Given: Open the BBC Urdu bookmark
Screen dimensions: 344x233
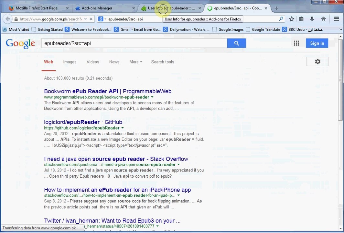Looking at the screenshot, I should pos(302,29).
